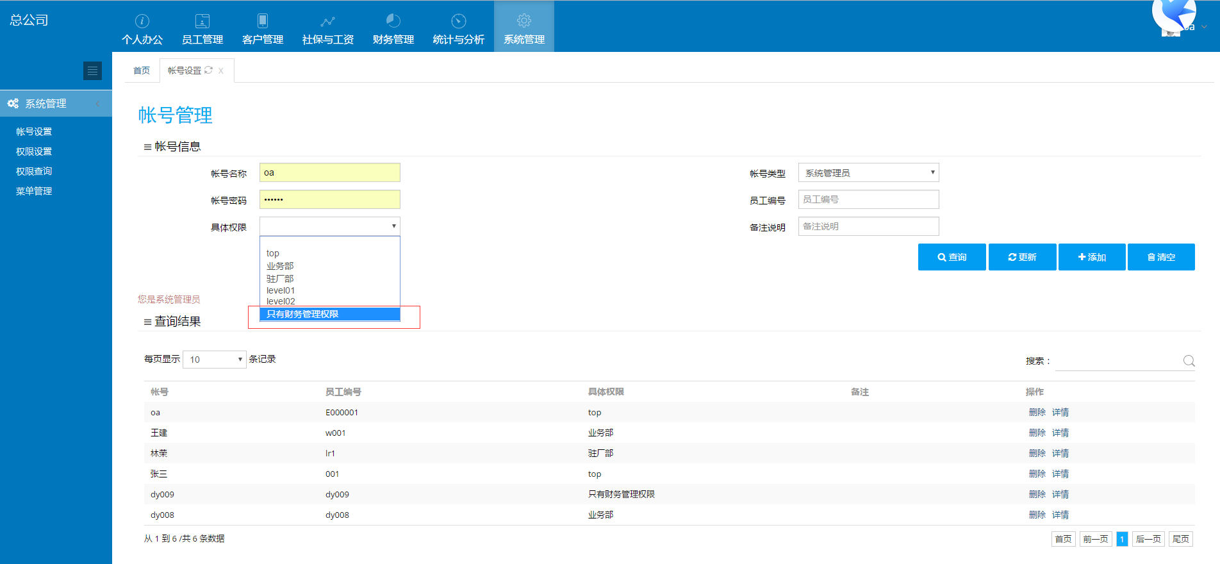Click the 查询 button

point(952,257)
